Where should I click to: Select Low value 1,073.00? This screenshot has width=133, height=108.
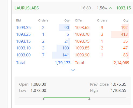(x=38, y=91)
